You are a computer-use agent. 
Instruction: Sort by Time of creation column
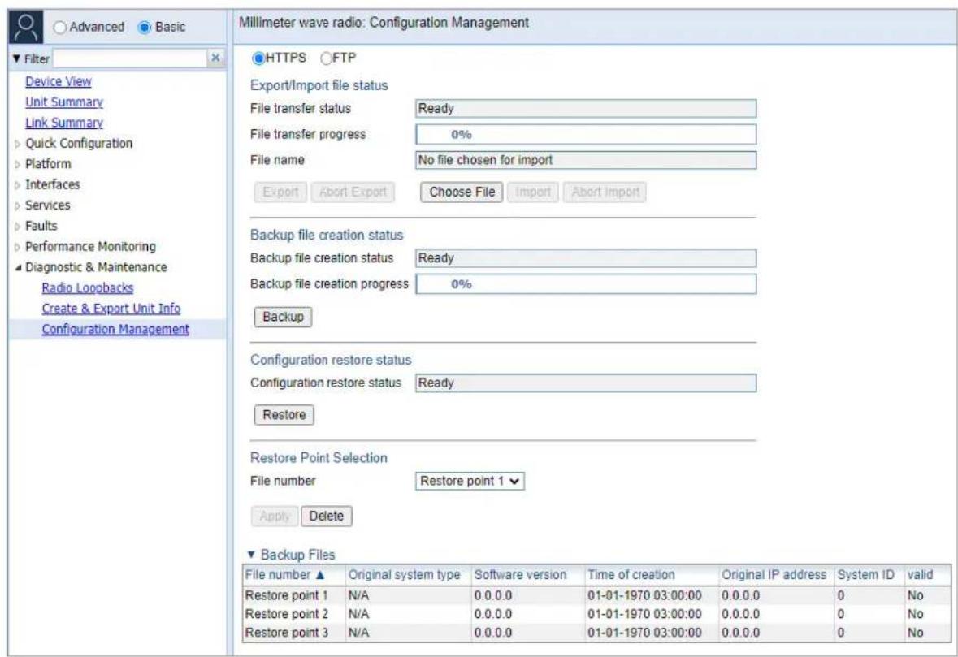click(x=652, y=575)
